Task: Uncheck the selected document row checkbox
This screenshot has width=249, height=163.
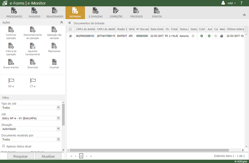Action: (x=70, y=36)
